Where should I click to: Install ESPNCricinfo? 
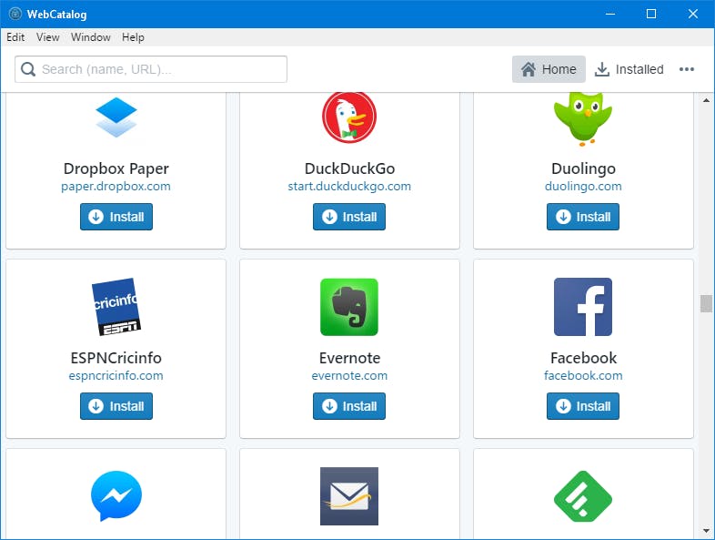116,406
